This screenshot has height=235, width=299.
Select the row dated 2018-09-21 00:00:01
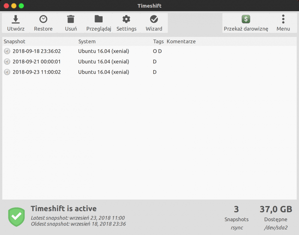tap(149, 62)
